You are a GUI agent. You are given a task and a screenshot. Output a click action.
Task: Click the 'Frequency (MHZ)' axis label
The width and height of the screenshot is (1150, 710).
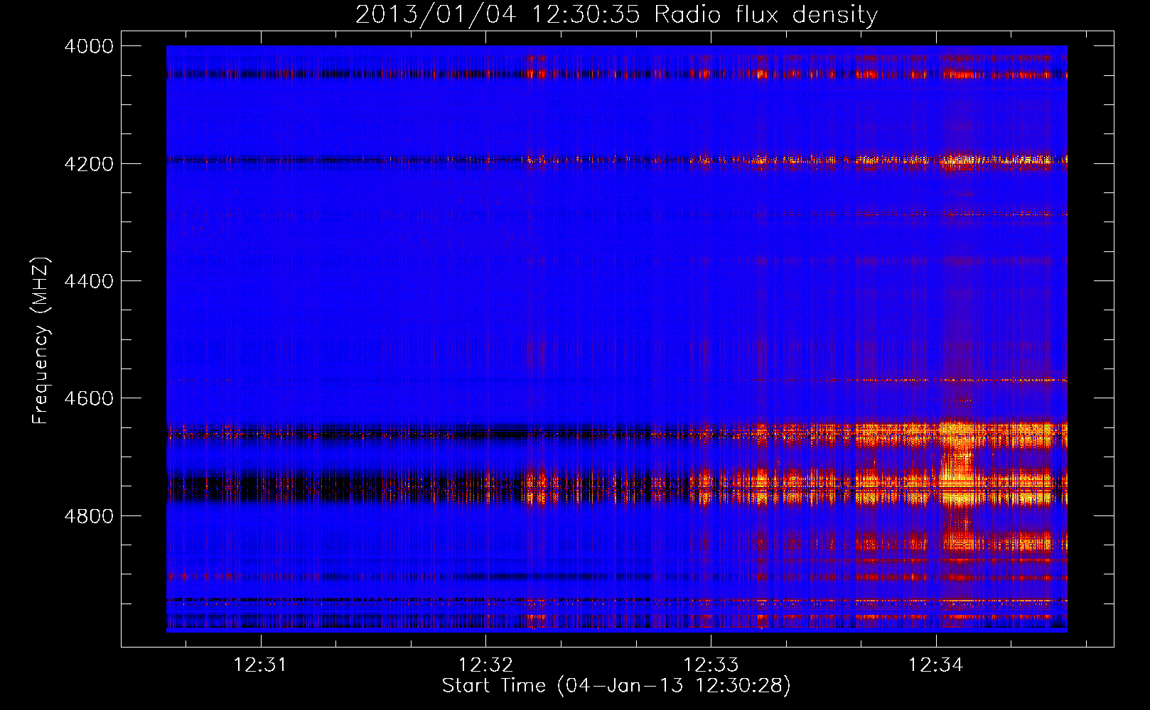point(41,341)
